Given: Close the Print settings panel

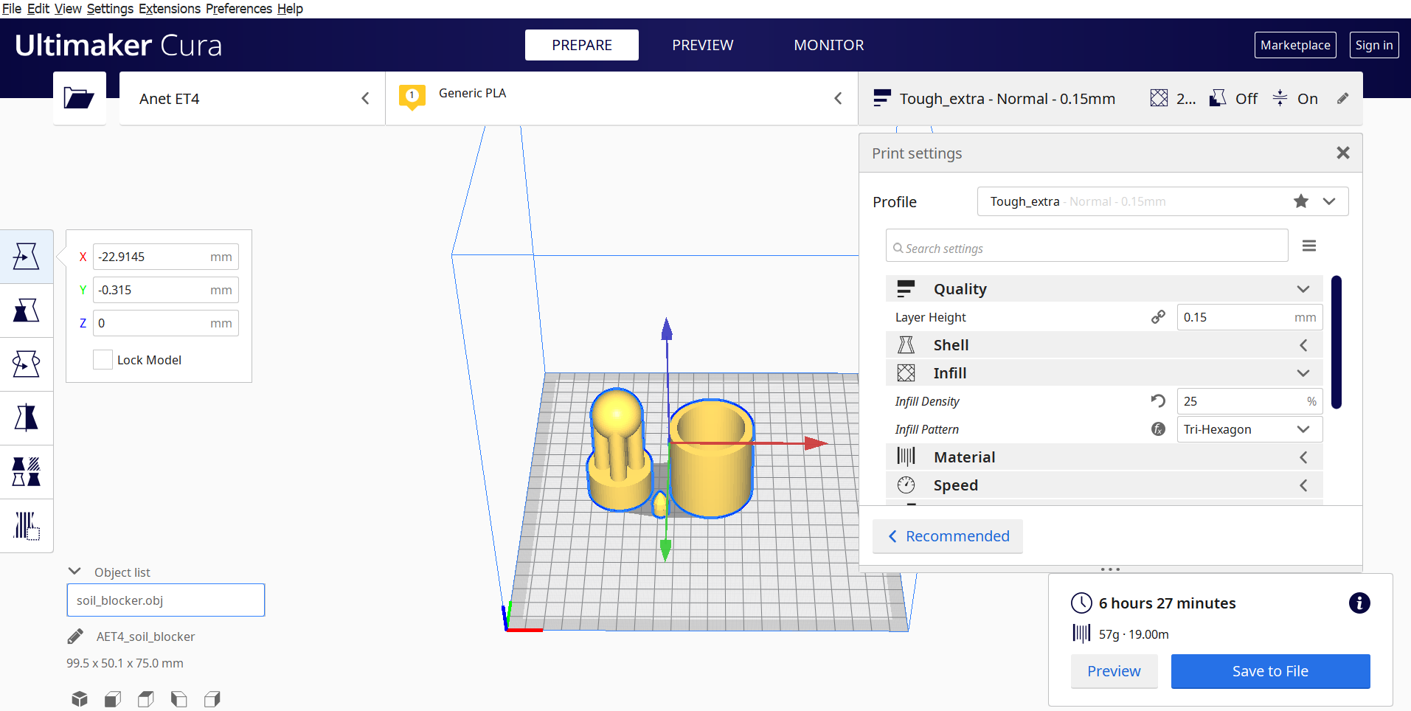Looking at the screenshot, I should click(1343, 153).
